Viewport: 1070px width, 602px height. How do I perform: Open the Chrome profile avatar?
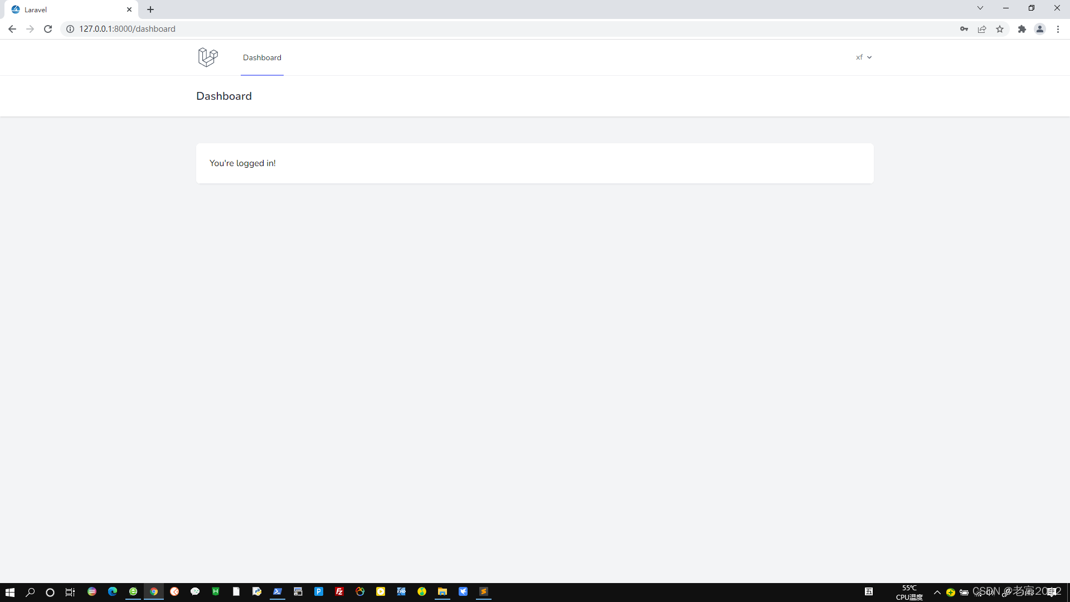[1040, 29]
